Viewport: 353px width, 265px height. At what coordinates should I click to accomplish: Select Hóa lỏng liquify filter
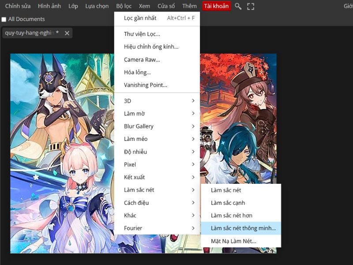[157, 72]
